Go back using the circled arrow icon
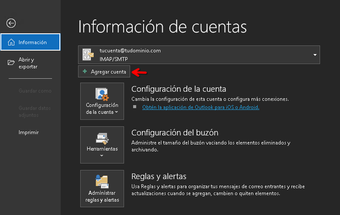 point(11,23)
